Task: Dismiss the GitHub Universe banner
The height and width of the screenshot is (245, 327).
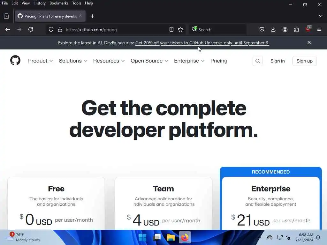Action: (309, 42)
